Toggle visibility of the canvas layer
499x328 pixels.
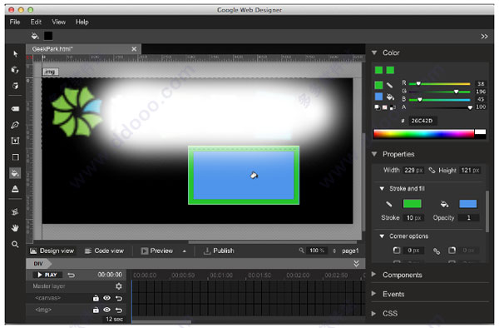pos(107,298)
